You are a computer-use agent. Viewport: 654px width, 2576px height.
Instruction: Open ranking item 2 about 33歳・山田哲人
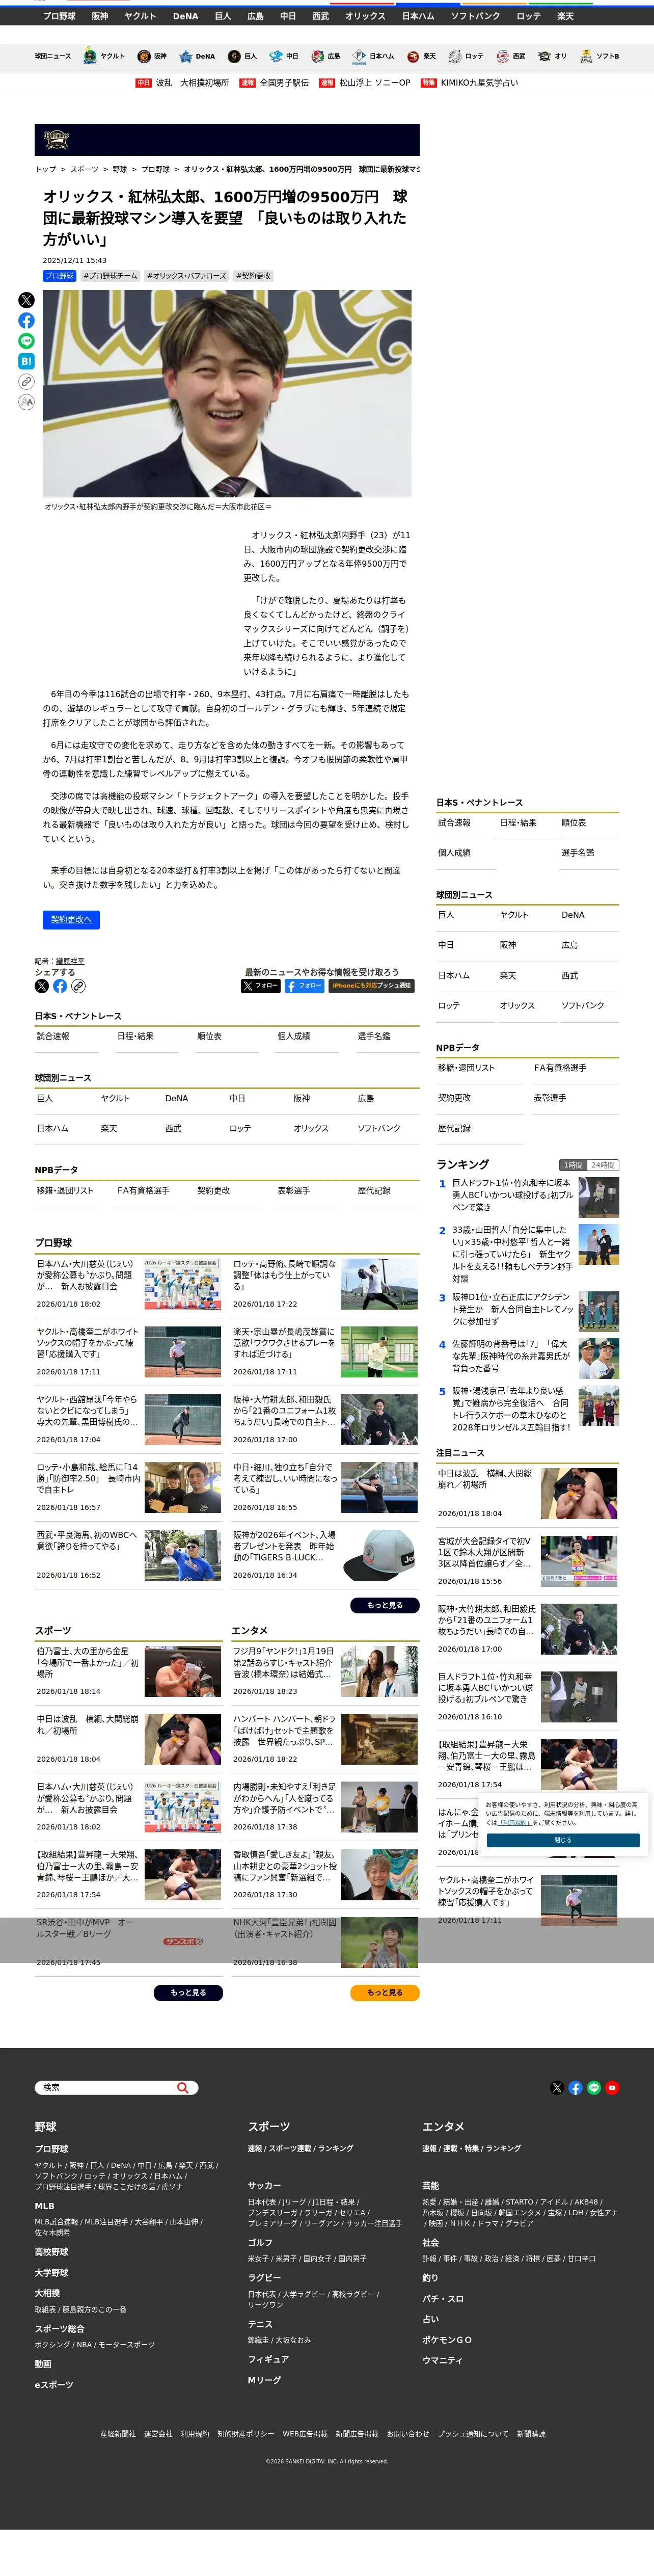(511, 1254)
